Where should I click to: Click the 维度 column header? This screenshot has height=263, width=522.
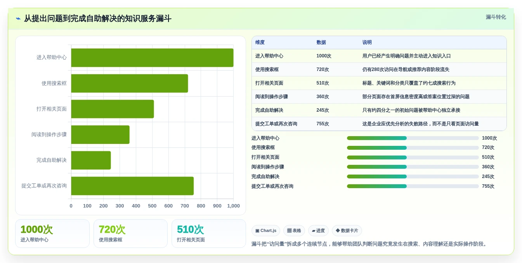[260, 43]
